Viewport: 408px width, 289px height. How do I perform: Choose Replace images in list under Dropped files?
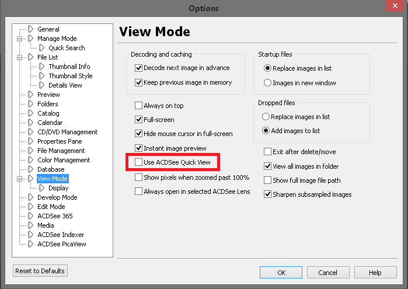click(267, 117)
